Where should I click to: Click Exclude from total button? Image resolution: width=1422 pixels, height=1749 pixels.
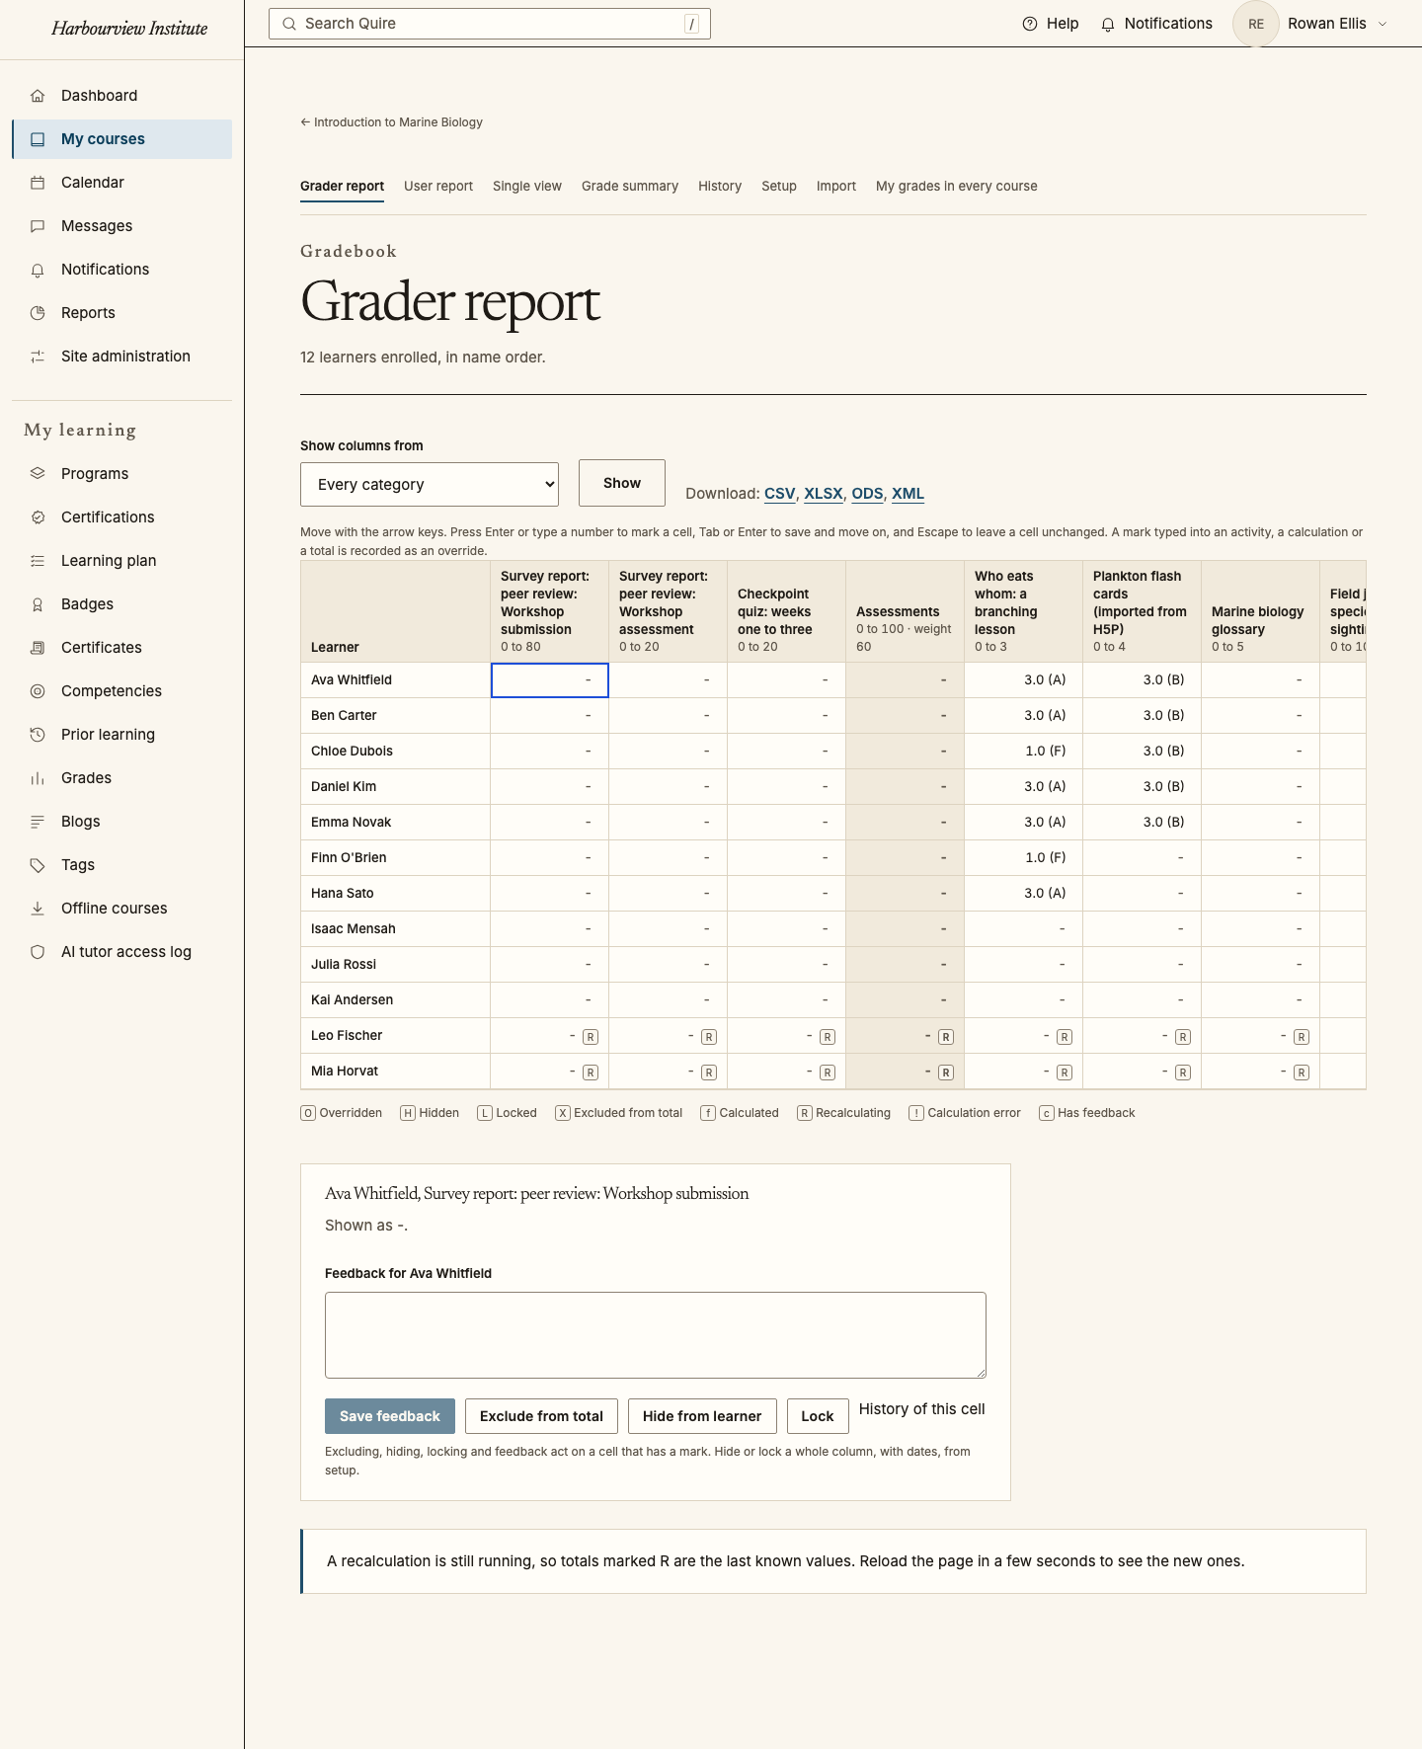(x=541, y=1416)
